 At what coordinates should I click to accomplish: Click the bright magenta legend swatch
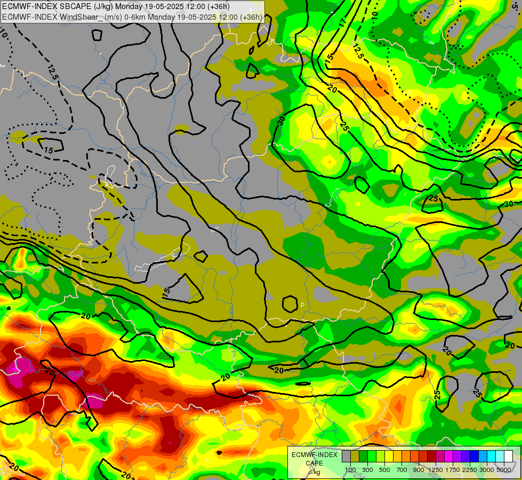click(x=448, y=457)
